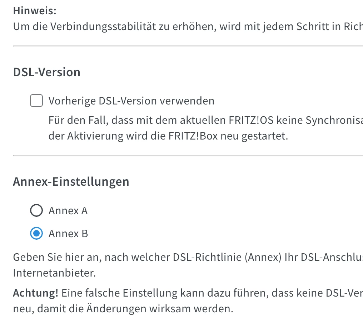The width and height of the screenshot is (363, 332).
Task: Click the Annex-Einstellungen section heading
Action: coord(71,182)
